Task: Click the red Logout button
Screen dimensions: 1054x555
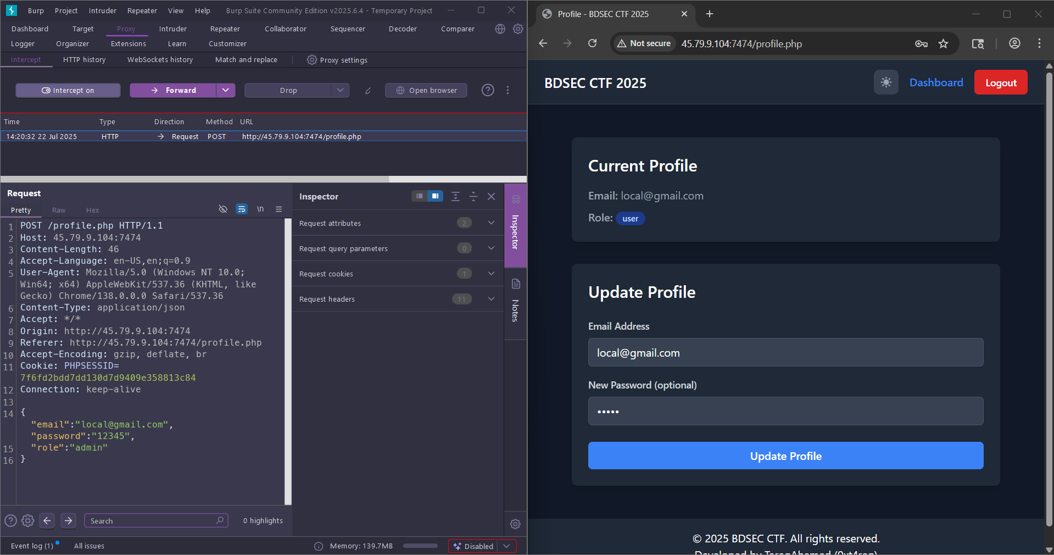Action: point(1001,82)
